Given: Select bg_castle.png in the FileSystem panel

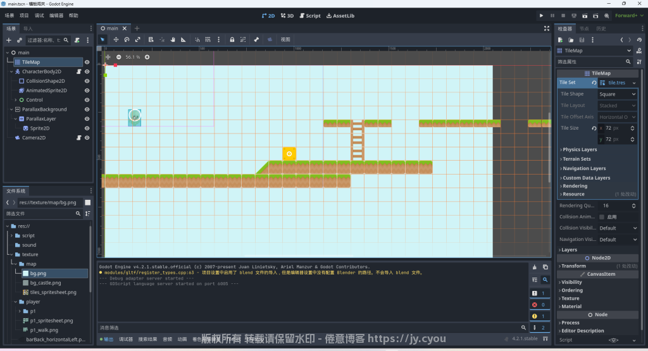Looking at the screenshot, I should click(45, 283).
